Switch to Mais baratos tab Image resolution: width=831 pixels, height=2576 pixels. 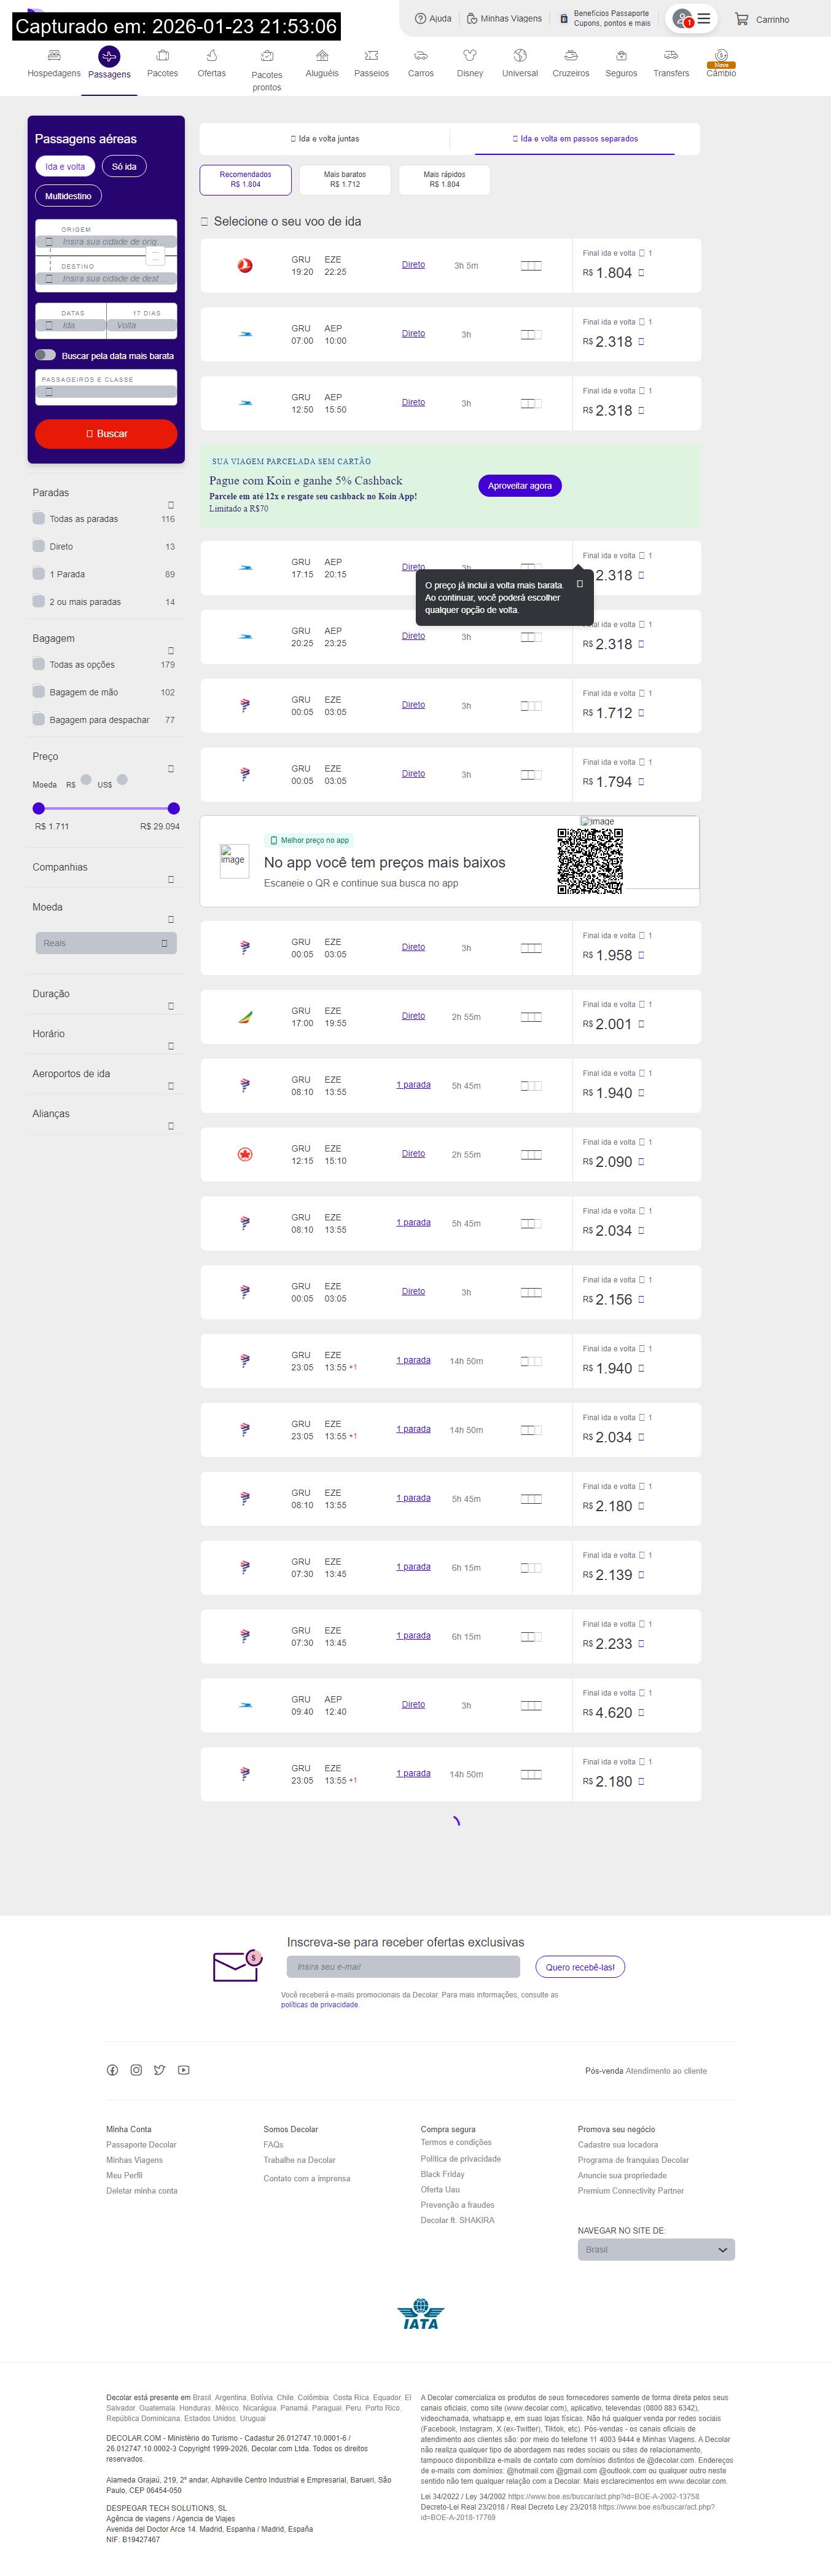(x=345, y=179)
